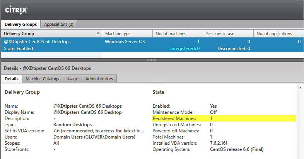Switch to the Delivery Groups tab

pos(20,24)
